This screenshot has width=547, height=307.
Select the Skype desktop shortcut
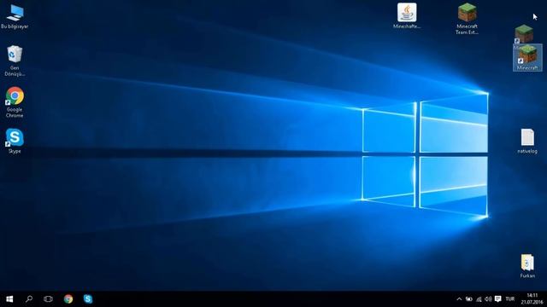click(15, 141)
